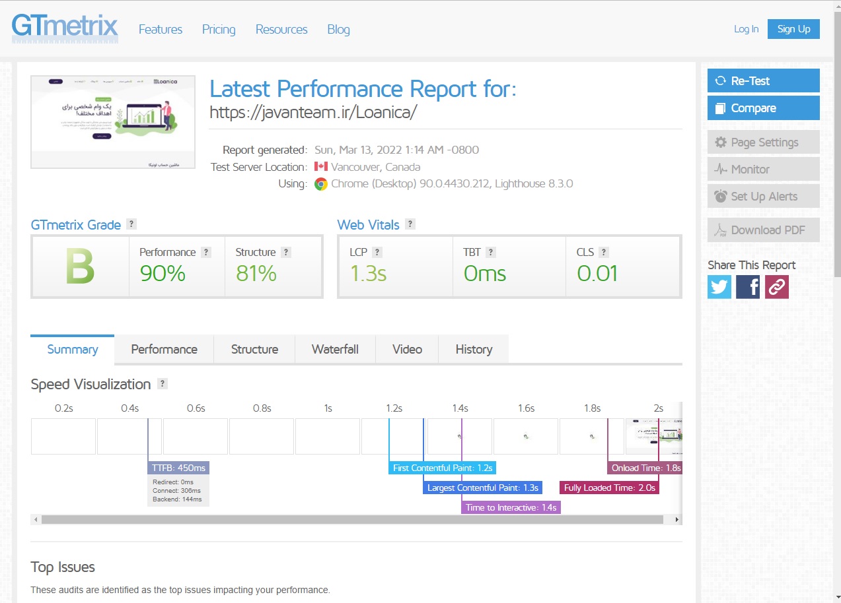Click filmstrip horizontal scrollbar thumb
Screen dimensions: 841x603
click(352, 520)
